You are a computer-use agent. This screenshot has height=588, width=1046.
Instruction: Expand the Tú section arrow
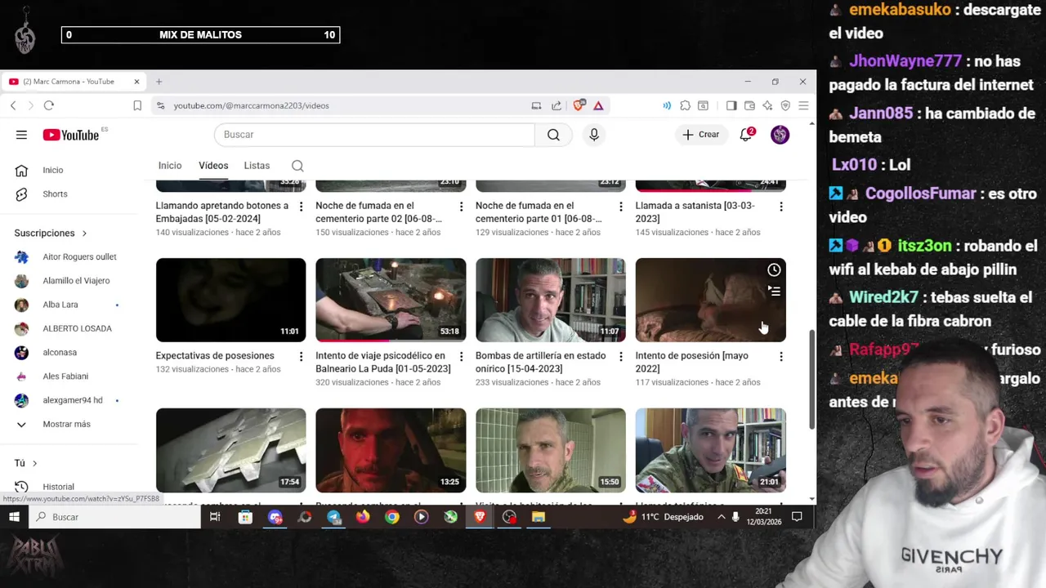click(x=34, y=464)
